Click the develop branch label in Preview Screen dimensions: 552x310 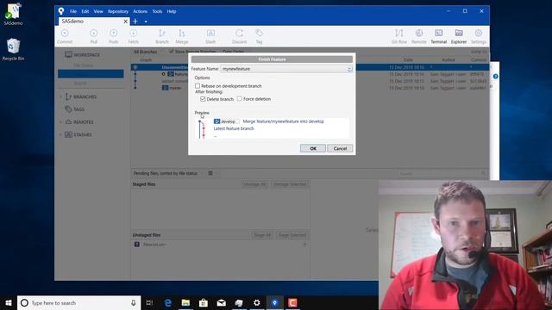click(225, 121)
